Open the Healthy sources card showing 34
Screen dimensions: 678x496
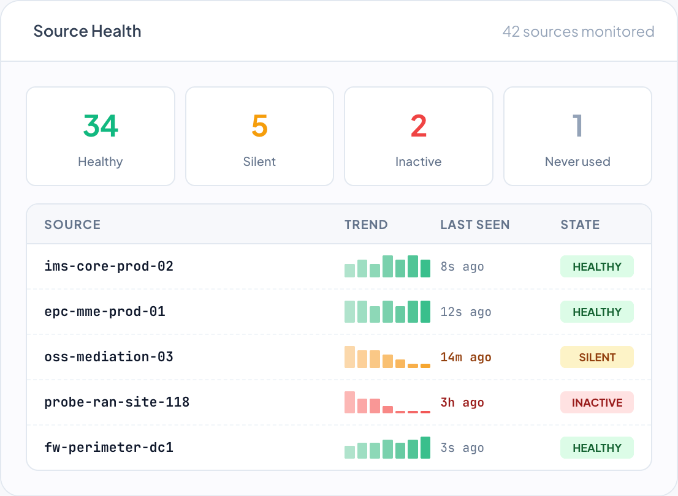pos(101,136)
